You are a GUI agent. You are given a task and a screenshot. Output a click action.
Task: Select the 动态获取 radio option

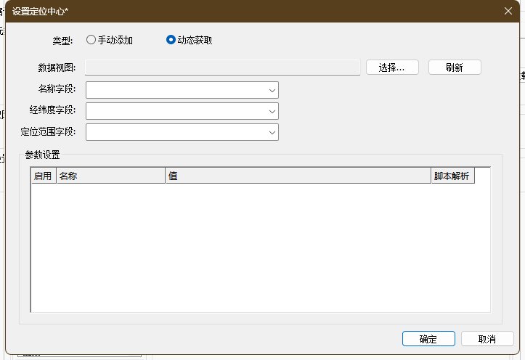[171, 40]
